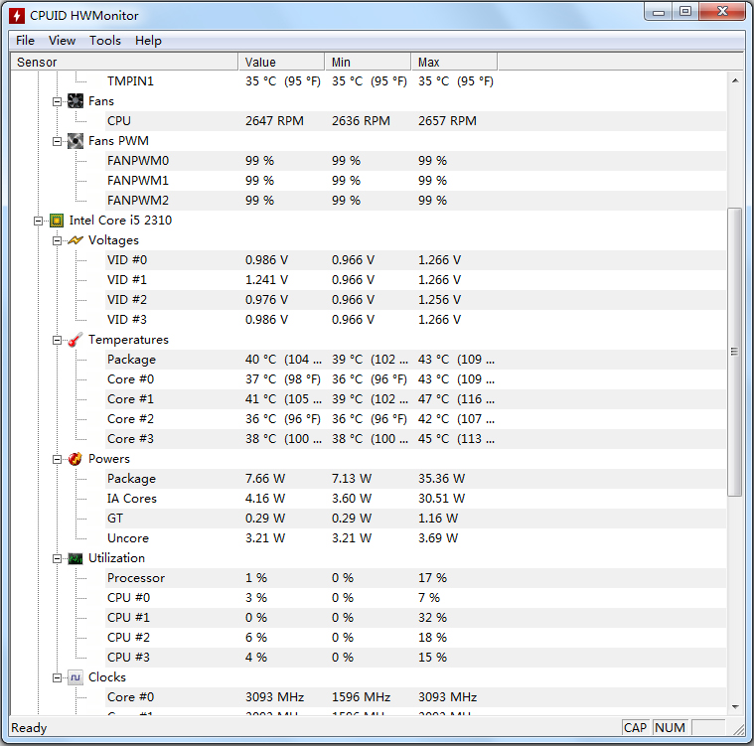Screen dimensions: 754x746
Task: Click the Fans PWM category icon
Action: point(75,141)
